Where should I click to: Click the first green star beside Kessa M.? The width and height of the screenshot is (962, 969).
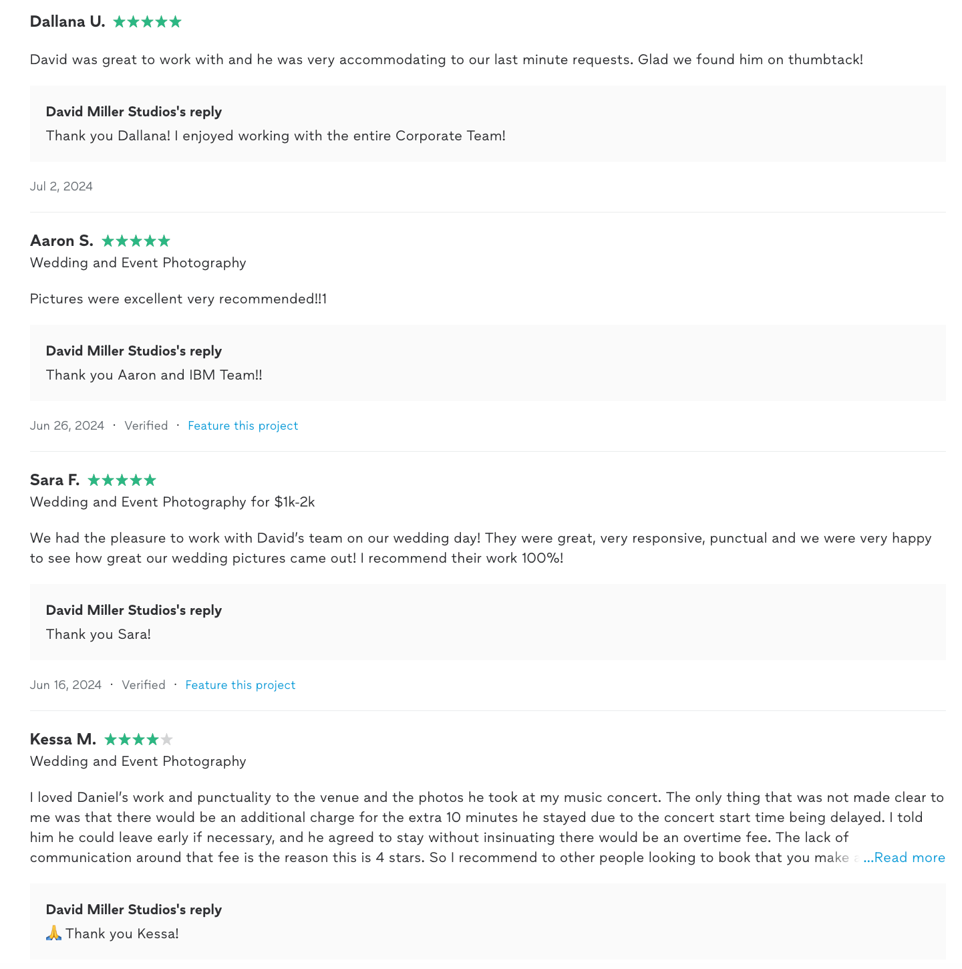[x=110, y=740]
